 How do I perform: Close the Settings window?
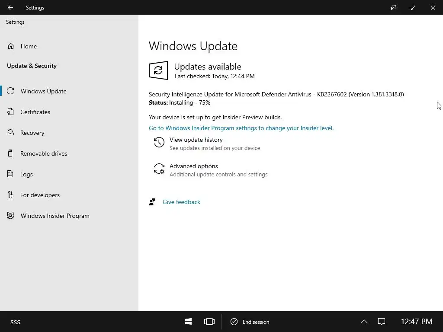point(433,8)
